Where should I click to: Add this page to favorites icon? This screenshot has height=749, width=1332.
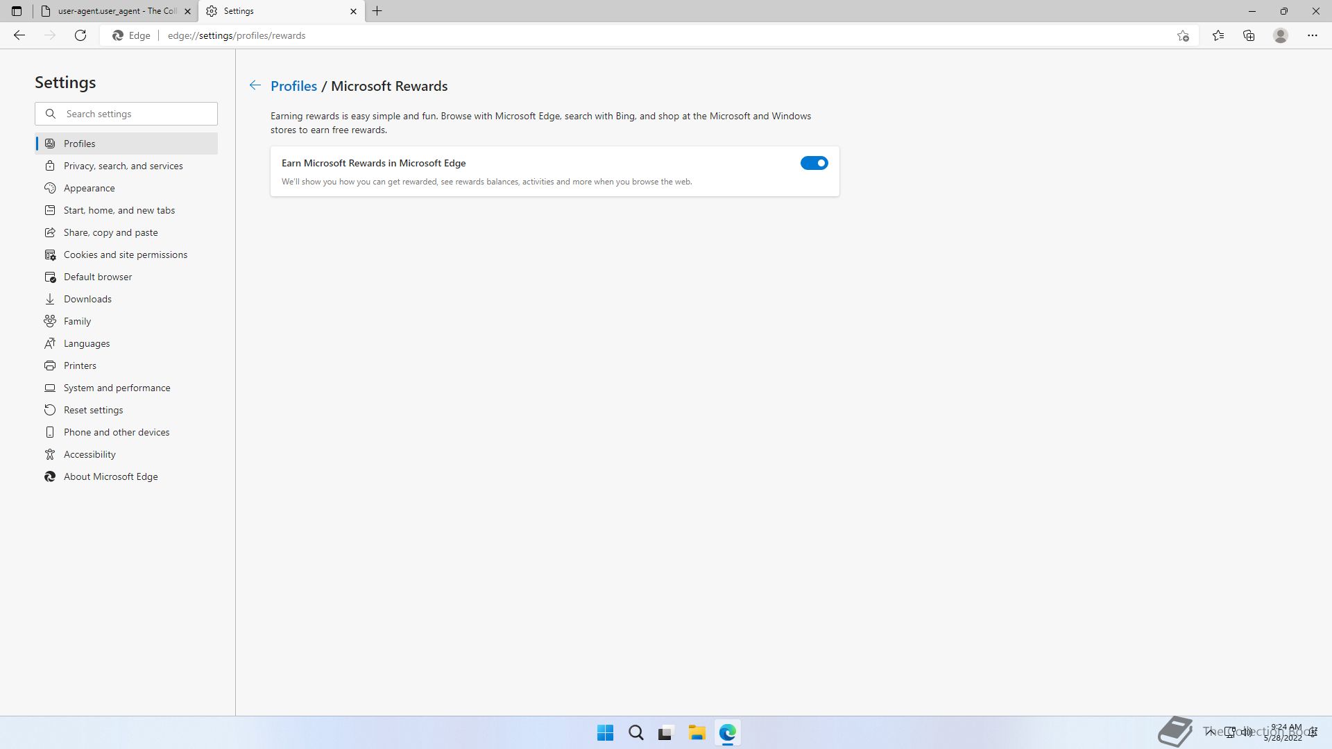click(1183, 35)
